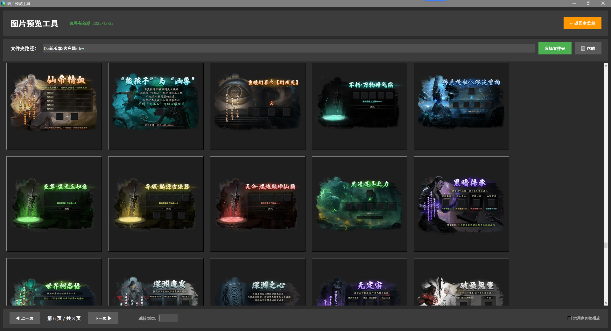This screenshot has width=611, height=331.
Task: Open the 异域·起源古法器 yellow sword thumbnail
Action: coord(156,204)
